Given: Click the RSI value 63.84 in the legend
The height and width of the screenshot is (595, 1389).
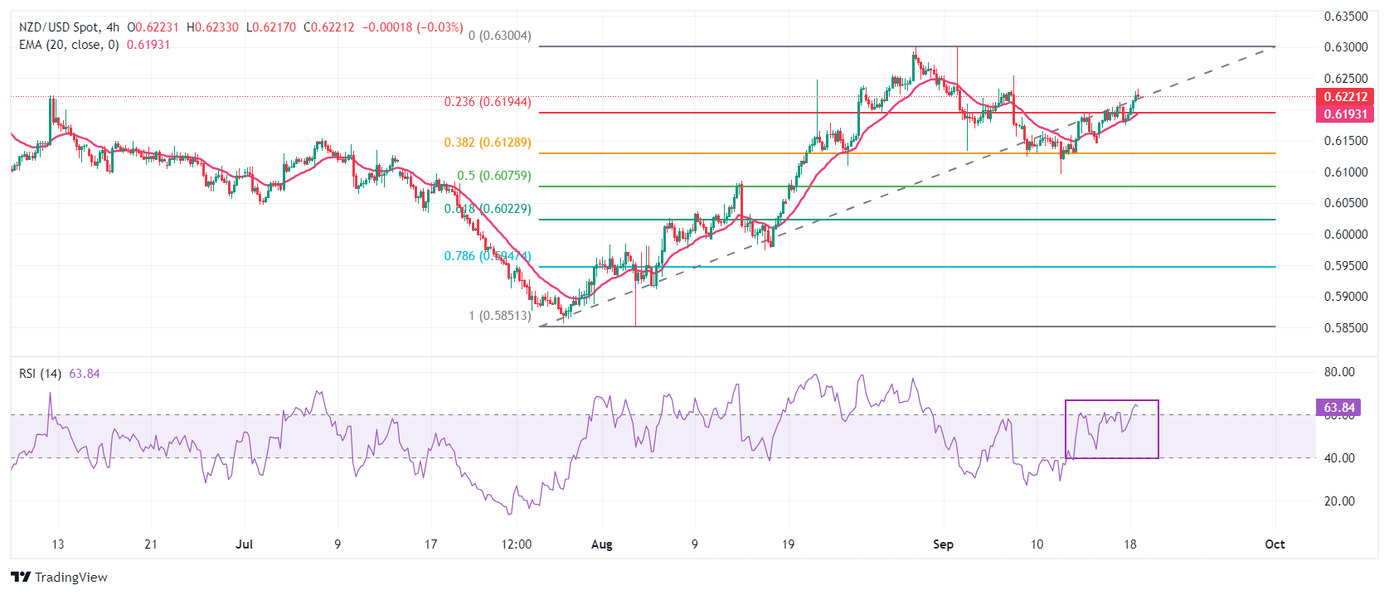Looking at the screenshot, I should pos(85,374).
